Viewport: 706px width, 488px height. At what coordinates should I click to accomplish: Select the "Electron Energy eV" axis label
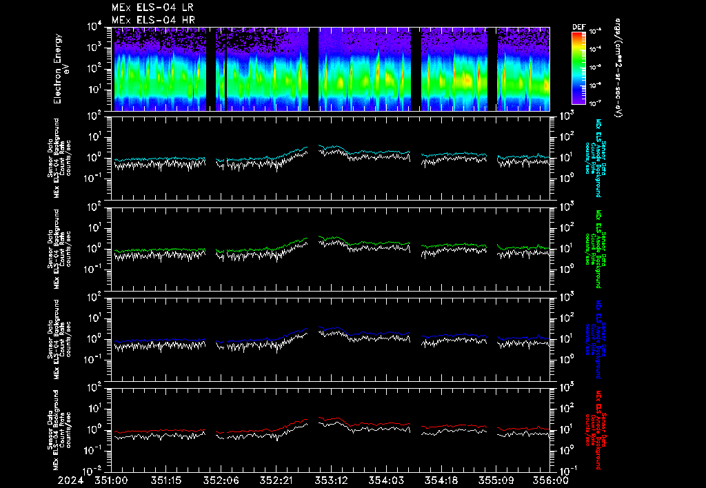coord(61,69)
